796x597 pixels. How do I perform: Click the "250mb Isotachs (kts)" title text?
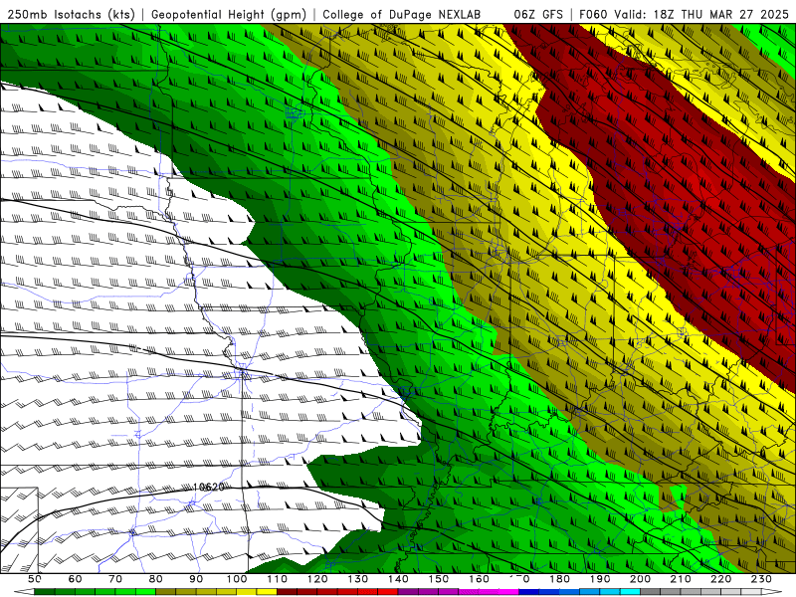tap(72, 14)
